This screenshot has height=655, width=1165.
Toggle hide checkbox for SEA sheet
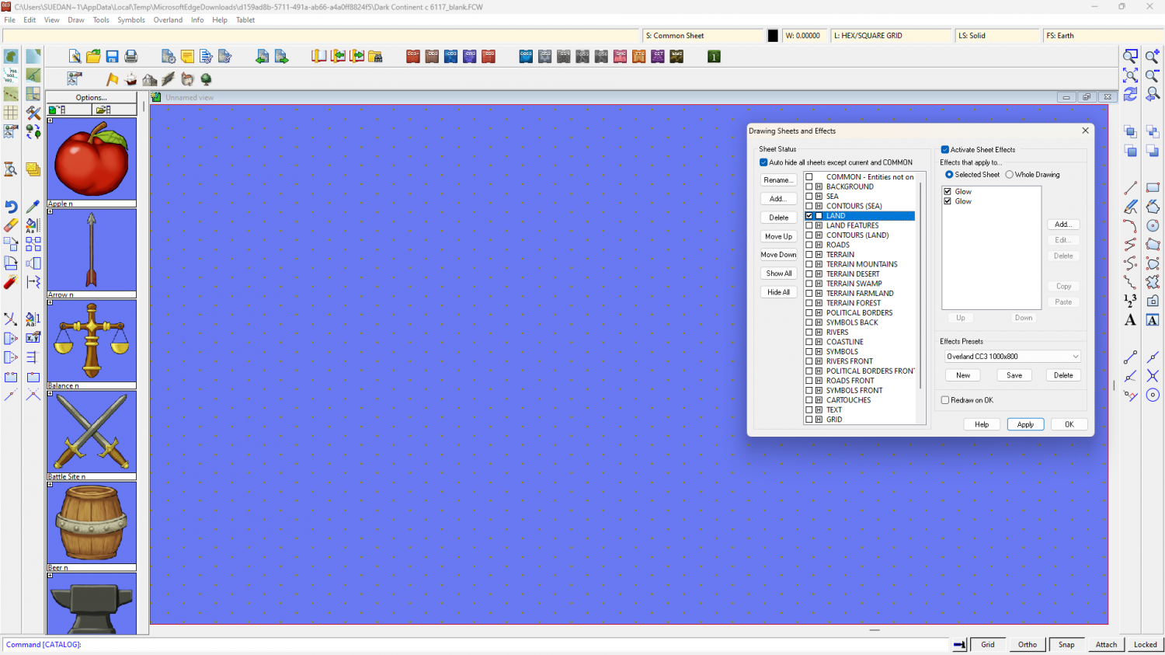pyautogui.click(x=809, y=197)
